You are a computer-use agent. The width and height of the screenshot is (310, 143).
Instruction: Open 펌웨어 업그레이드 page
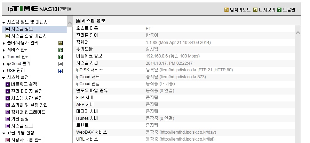(x=28, y=112)
